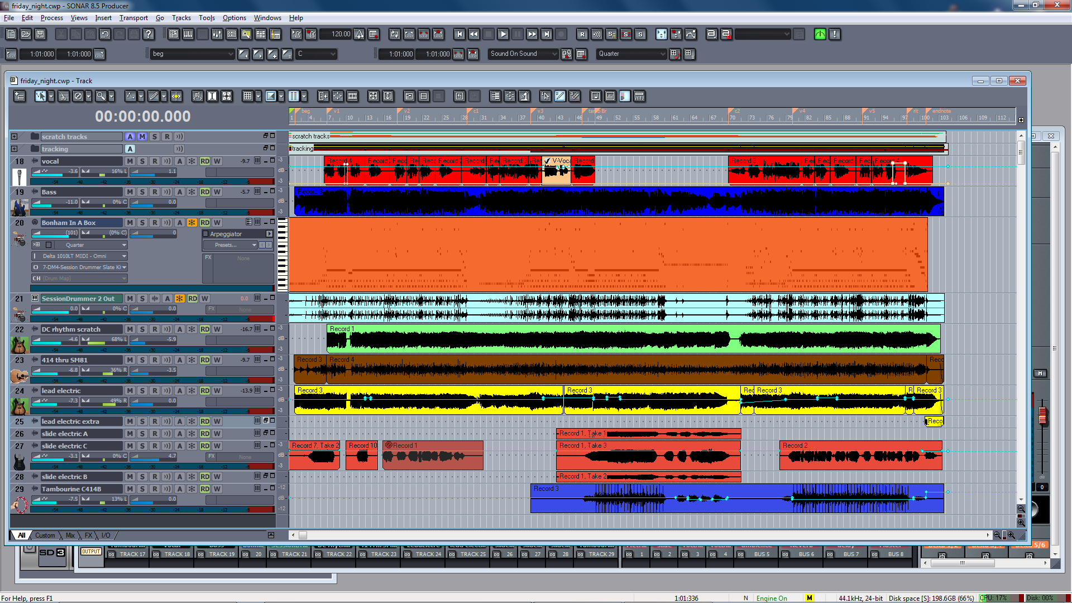Enable input echo on DC rhythm scratch
This screenshot has width=1072, height=603.
coord(167,329)
